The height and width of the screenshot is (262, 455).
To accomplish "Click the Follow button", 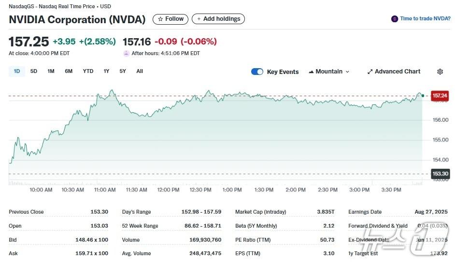I will click(171, 19).
